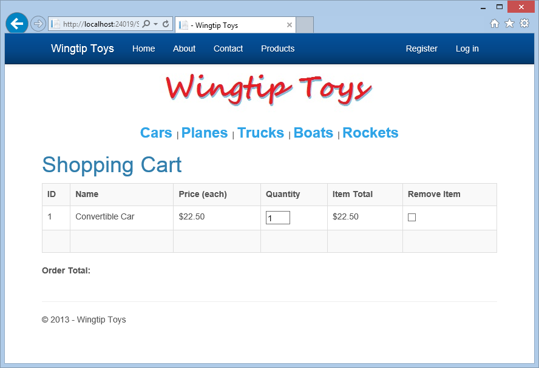The width and height of the screenshot is (539, 368).
Task: Click inside the Quantity input field
Action: (277, 217)
